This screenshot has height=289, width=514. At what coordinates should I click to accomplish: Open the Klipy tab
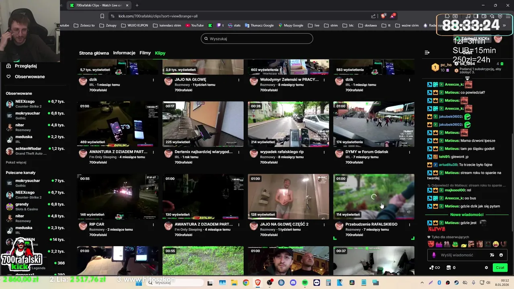(160, 53)
